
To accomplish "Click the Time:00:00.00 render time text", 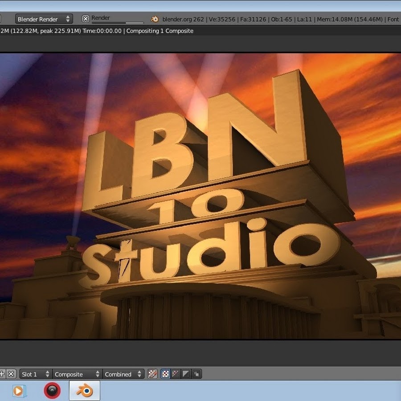I will coord(102,31).
